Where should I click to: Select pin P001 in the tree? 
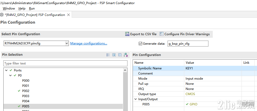coord(26,86)
